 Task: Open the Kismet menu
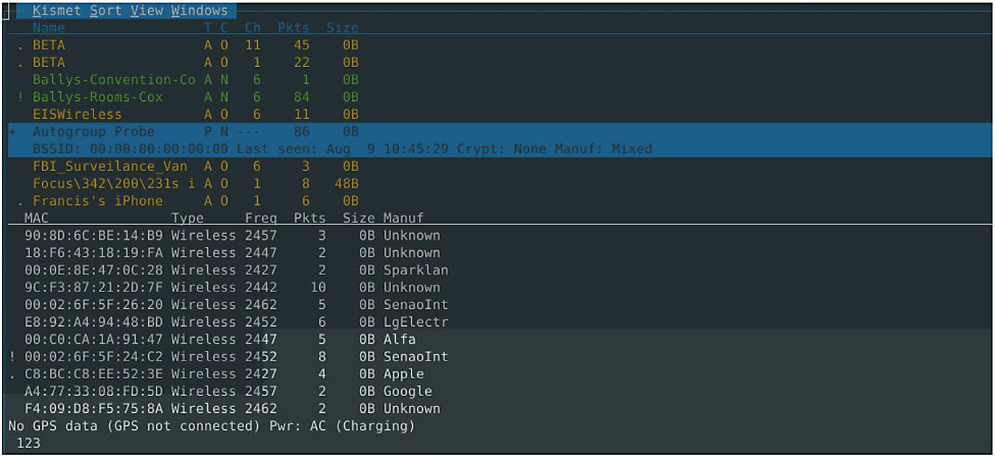click(57, 11)
